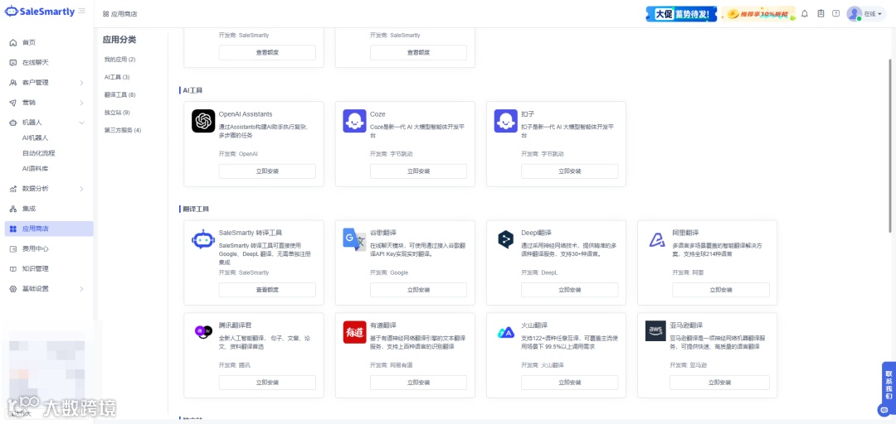This screenshot has width=896, height=424.
Task: Install the 腾讯翻译君 app
Action: (267, 383)
